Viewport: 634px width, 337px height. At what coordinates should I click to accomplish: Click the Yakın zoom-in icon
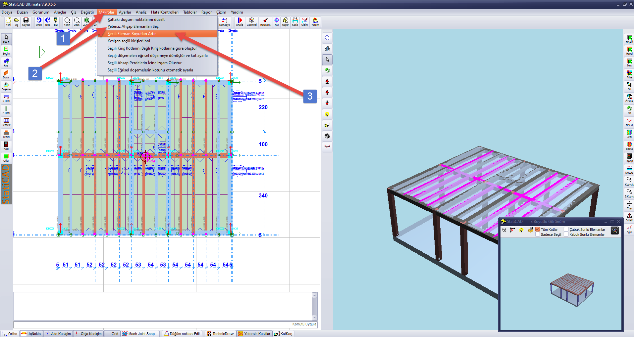pos(67,22)
